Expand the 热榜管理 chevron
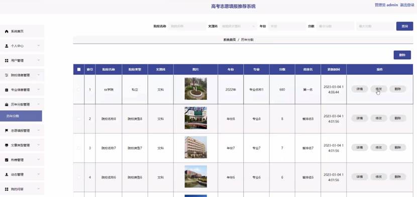The height and width of the screenshot is (197, 417). click(x=39, y=159)
